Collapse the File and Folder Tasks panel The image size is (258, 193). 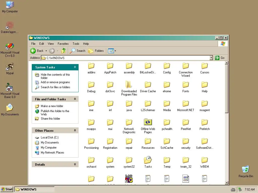(x=75, y=99)
